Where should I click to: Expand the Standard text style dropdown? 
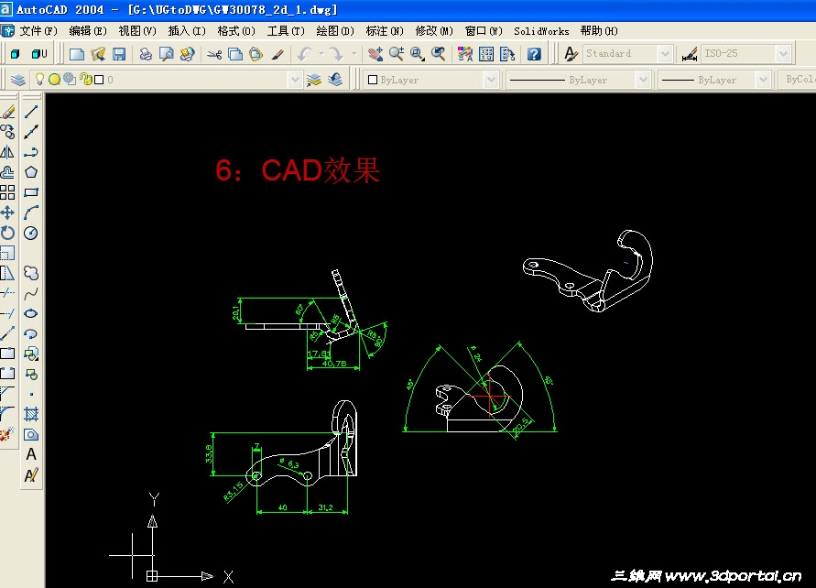pyautogui.click(x=665, y=54)
